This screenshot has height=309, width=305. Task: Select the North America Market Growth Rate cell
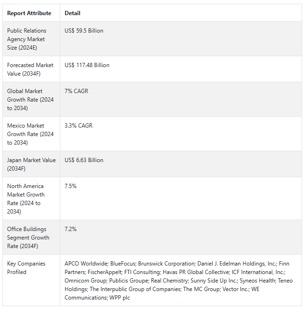click(x=26, y=198)
